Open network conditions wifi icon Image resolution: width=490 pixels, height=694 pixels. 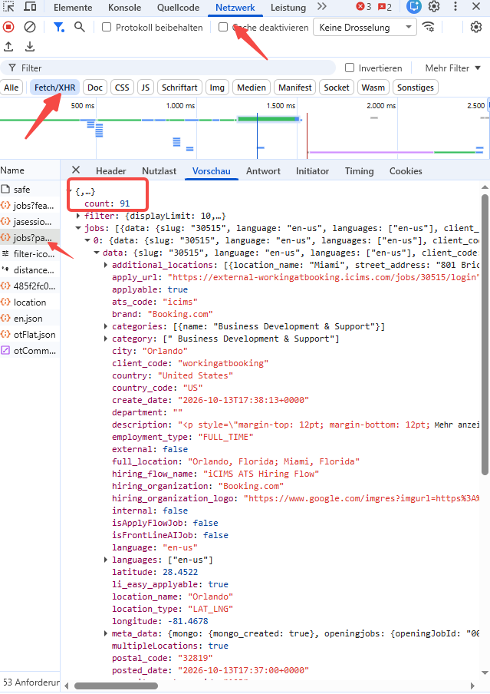pos(428,27)
